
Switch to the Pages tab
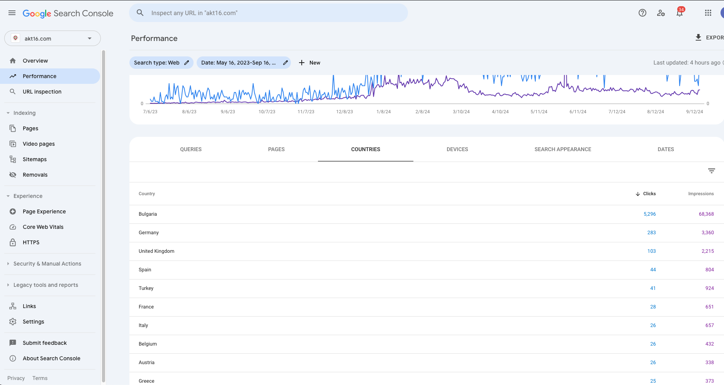pos(276,149)
